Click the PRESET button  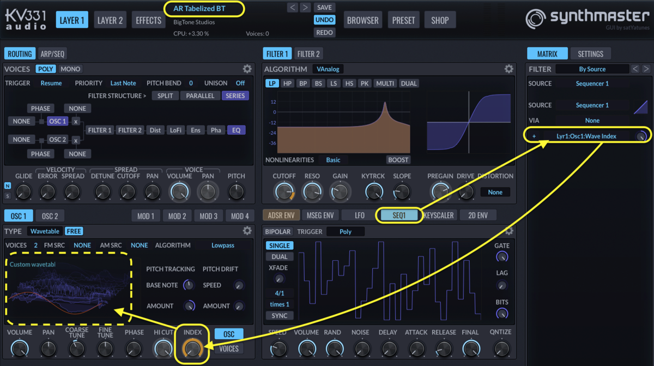[403, 20]
